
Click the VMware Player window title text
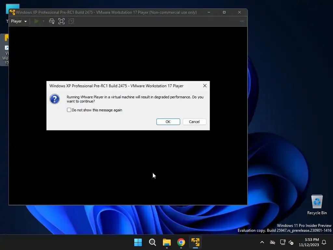106,12
